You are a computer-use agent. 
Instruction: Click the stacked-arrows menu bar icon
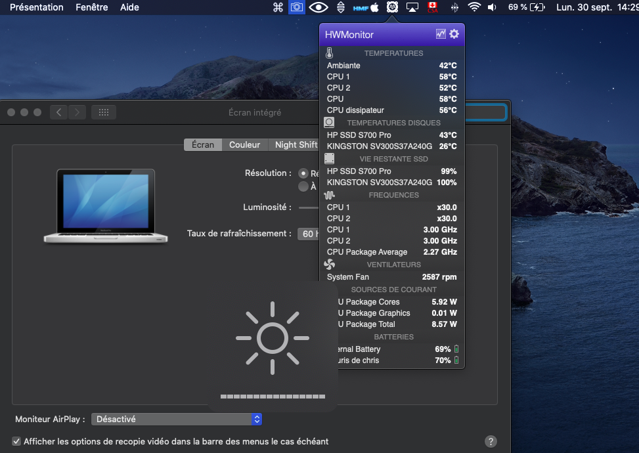tap(341, 7)
